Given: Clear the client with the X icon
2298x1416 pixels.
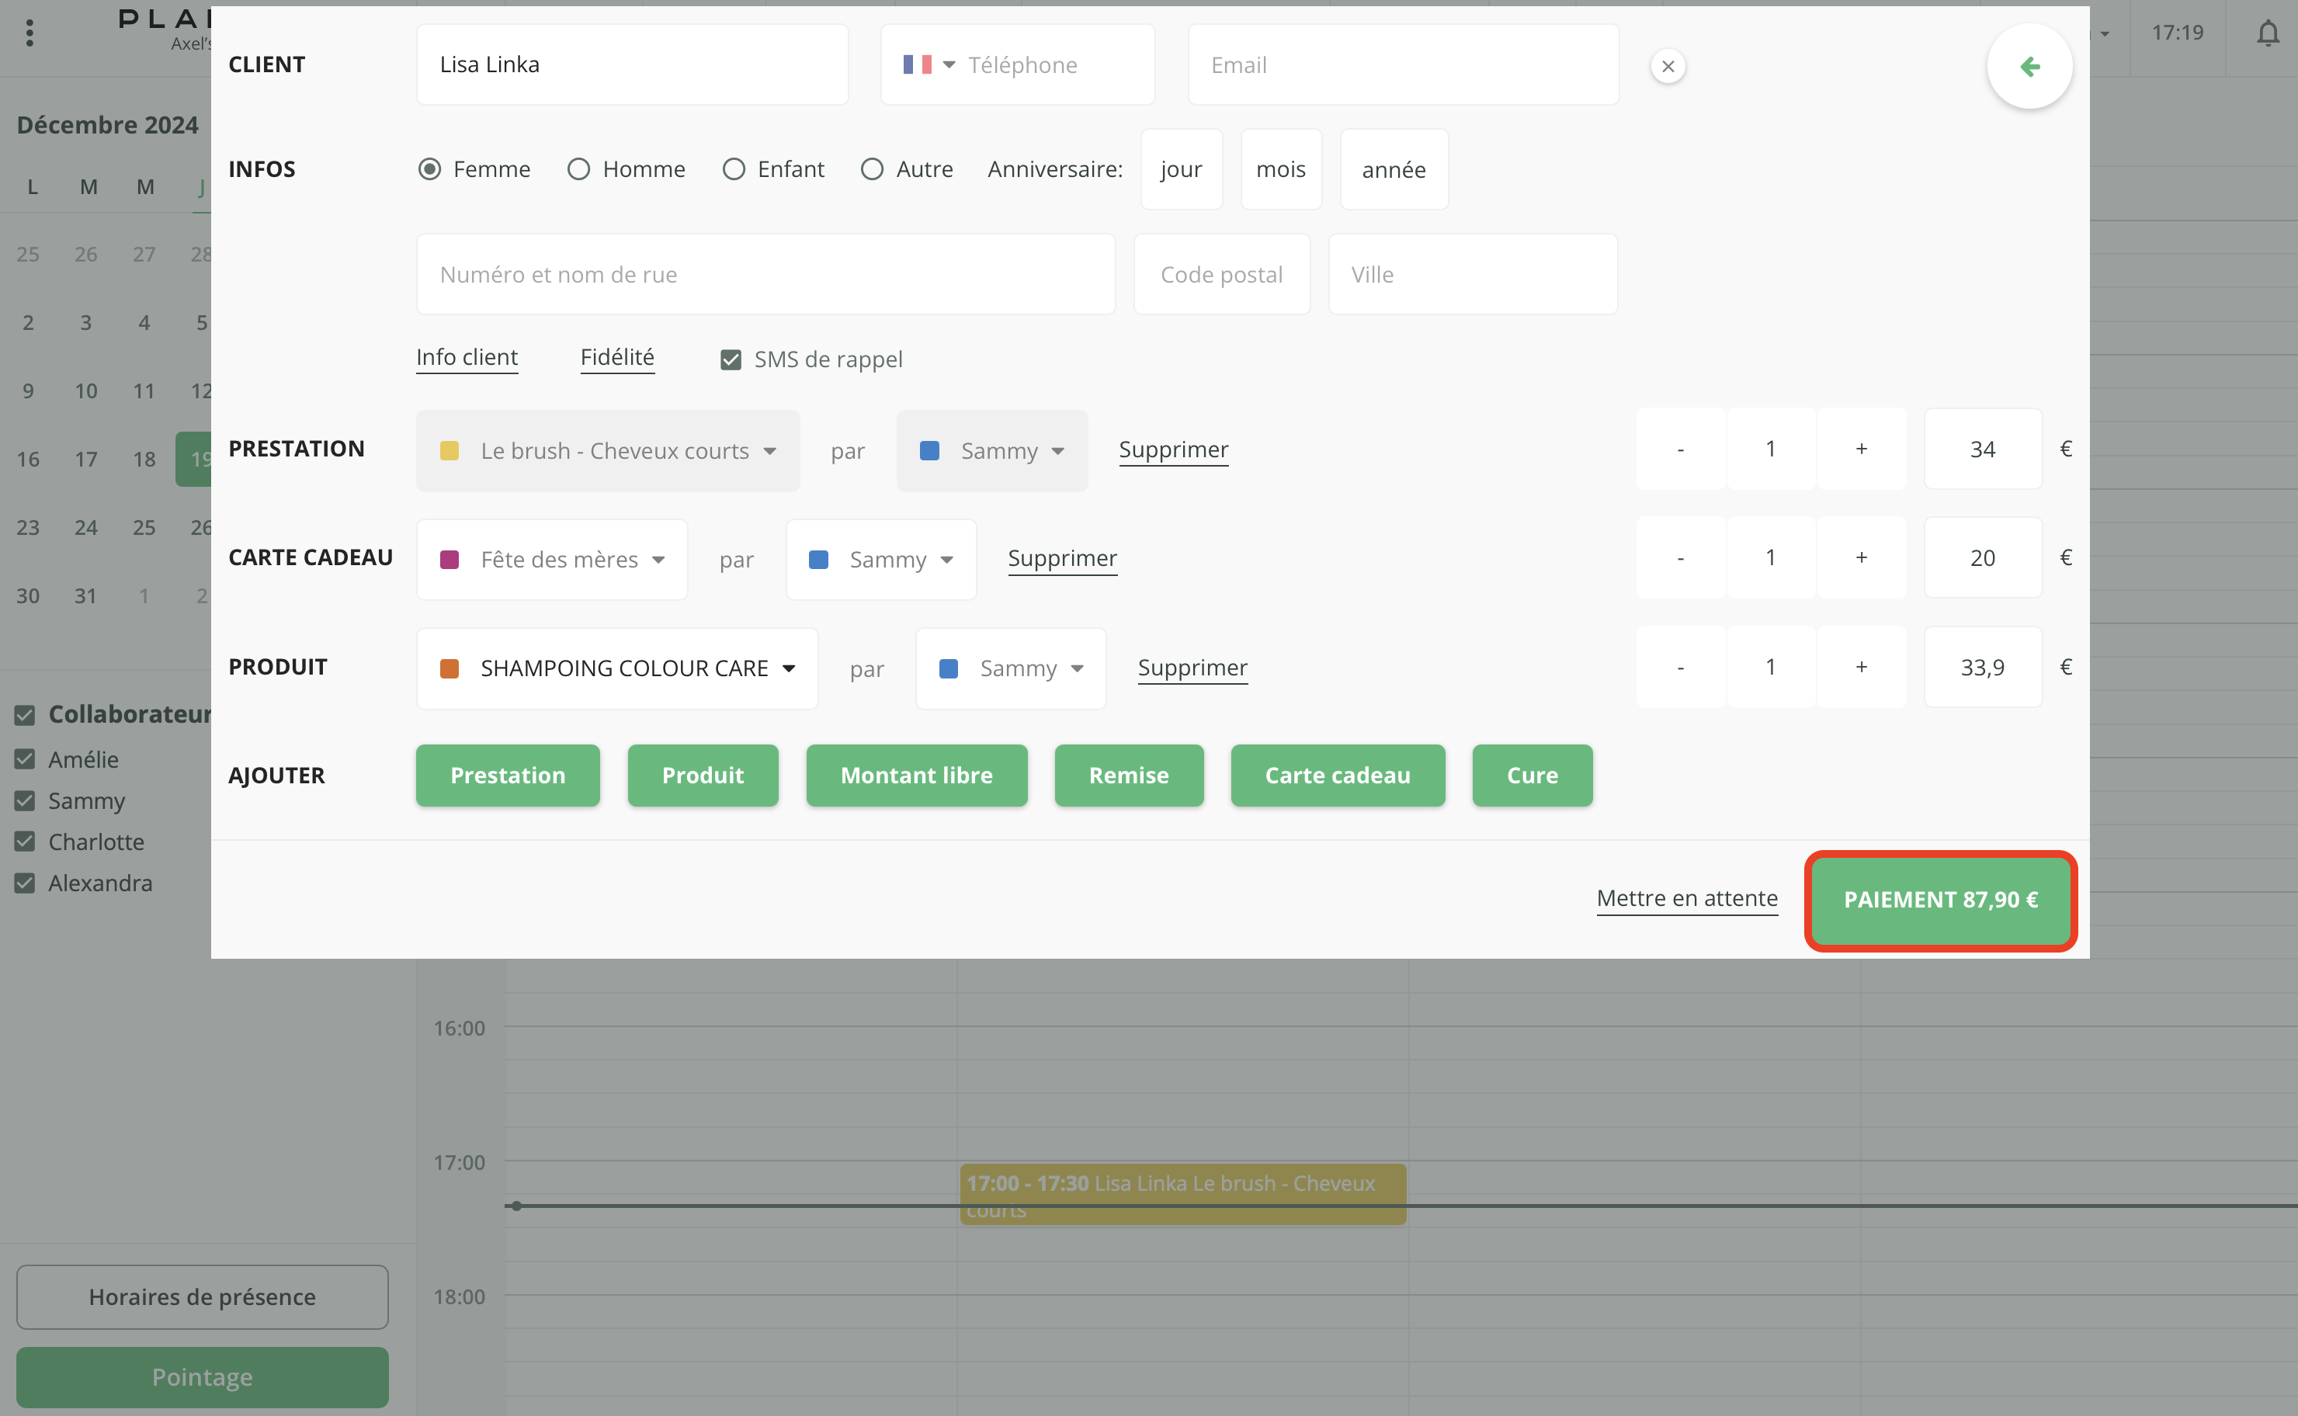Looking at the screenshot, I should click(1668, 67).
